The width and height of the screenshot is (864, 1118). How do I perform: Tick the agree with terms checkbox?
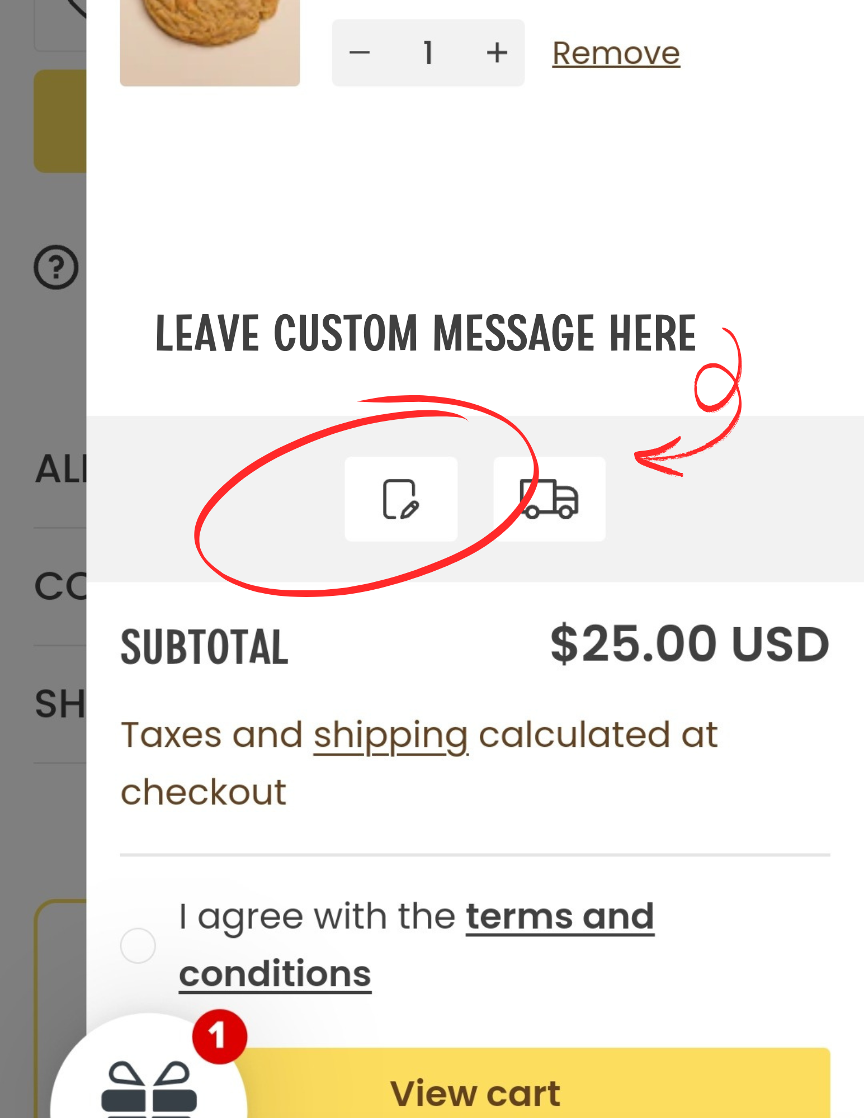tap(138, 945)
